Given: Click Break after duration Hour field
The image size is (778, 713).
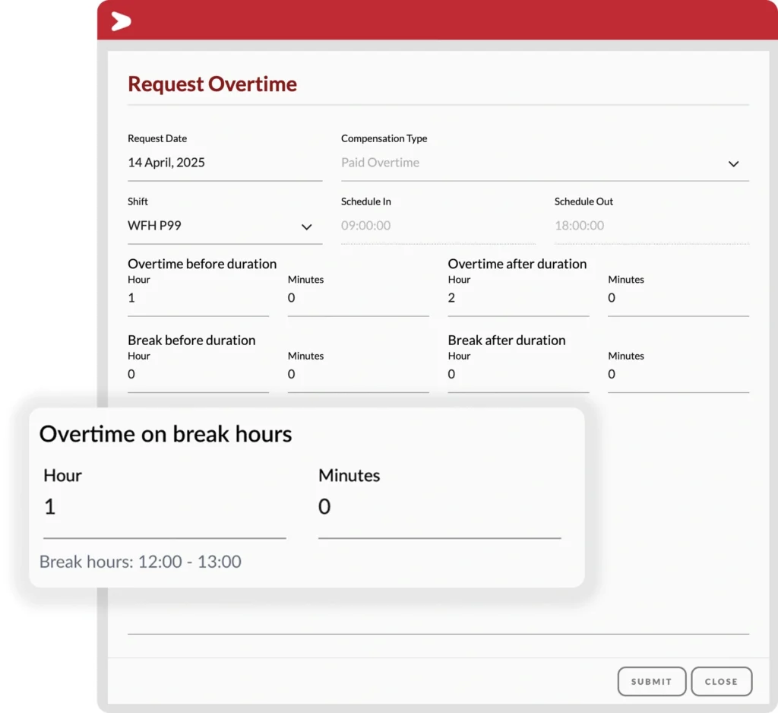Looking at the screenshot, I should pyautogui.click(x=517, y=374).
